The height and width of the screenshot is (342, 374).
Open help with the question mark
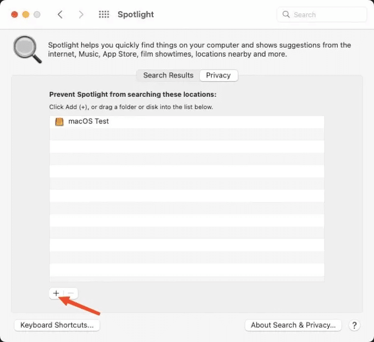point(354,325)
